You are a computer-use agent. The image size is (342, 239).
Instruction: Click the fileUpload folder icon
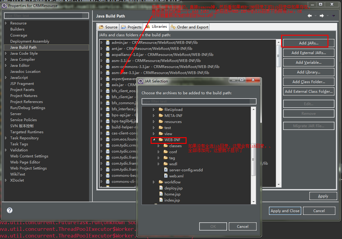(x=161, y=109)
